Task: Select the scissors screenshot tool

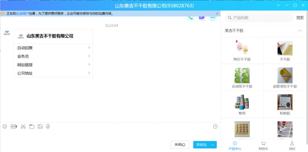Action: pyautogui.click(x=23, y=126)
